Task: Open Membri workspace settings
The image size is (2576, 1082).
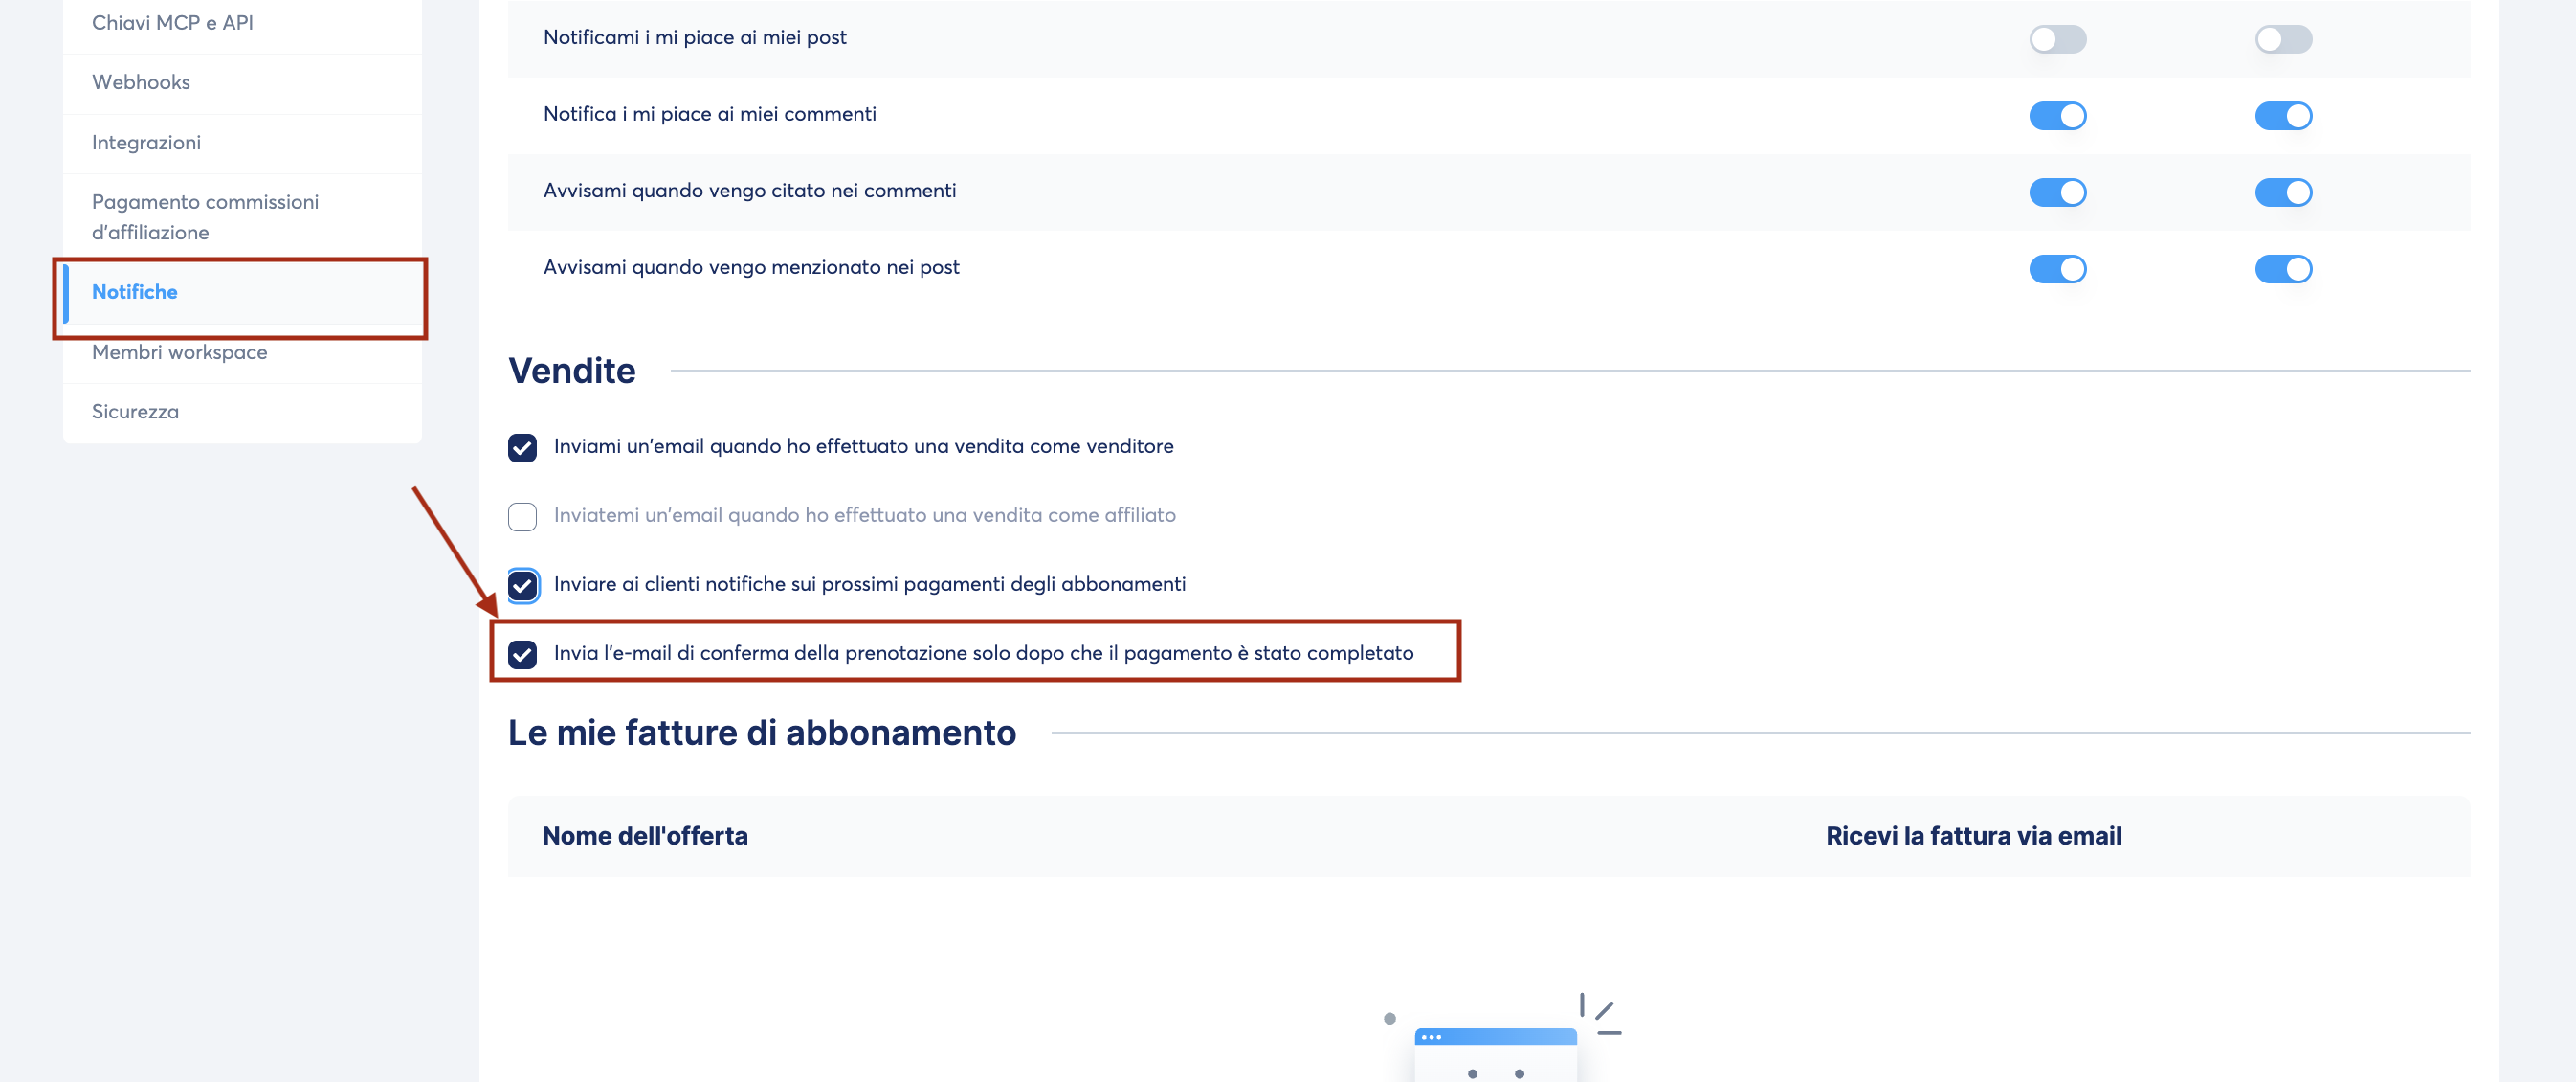Action: (x=179, y=352)
